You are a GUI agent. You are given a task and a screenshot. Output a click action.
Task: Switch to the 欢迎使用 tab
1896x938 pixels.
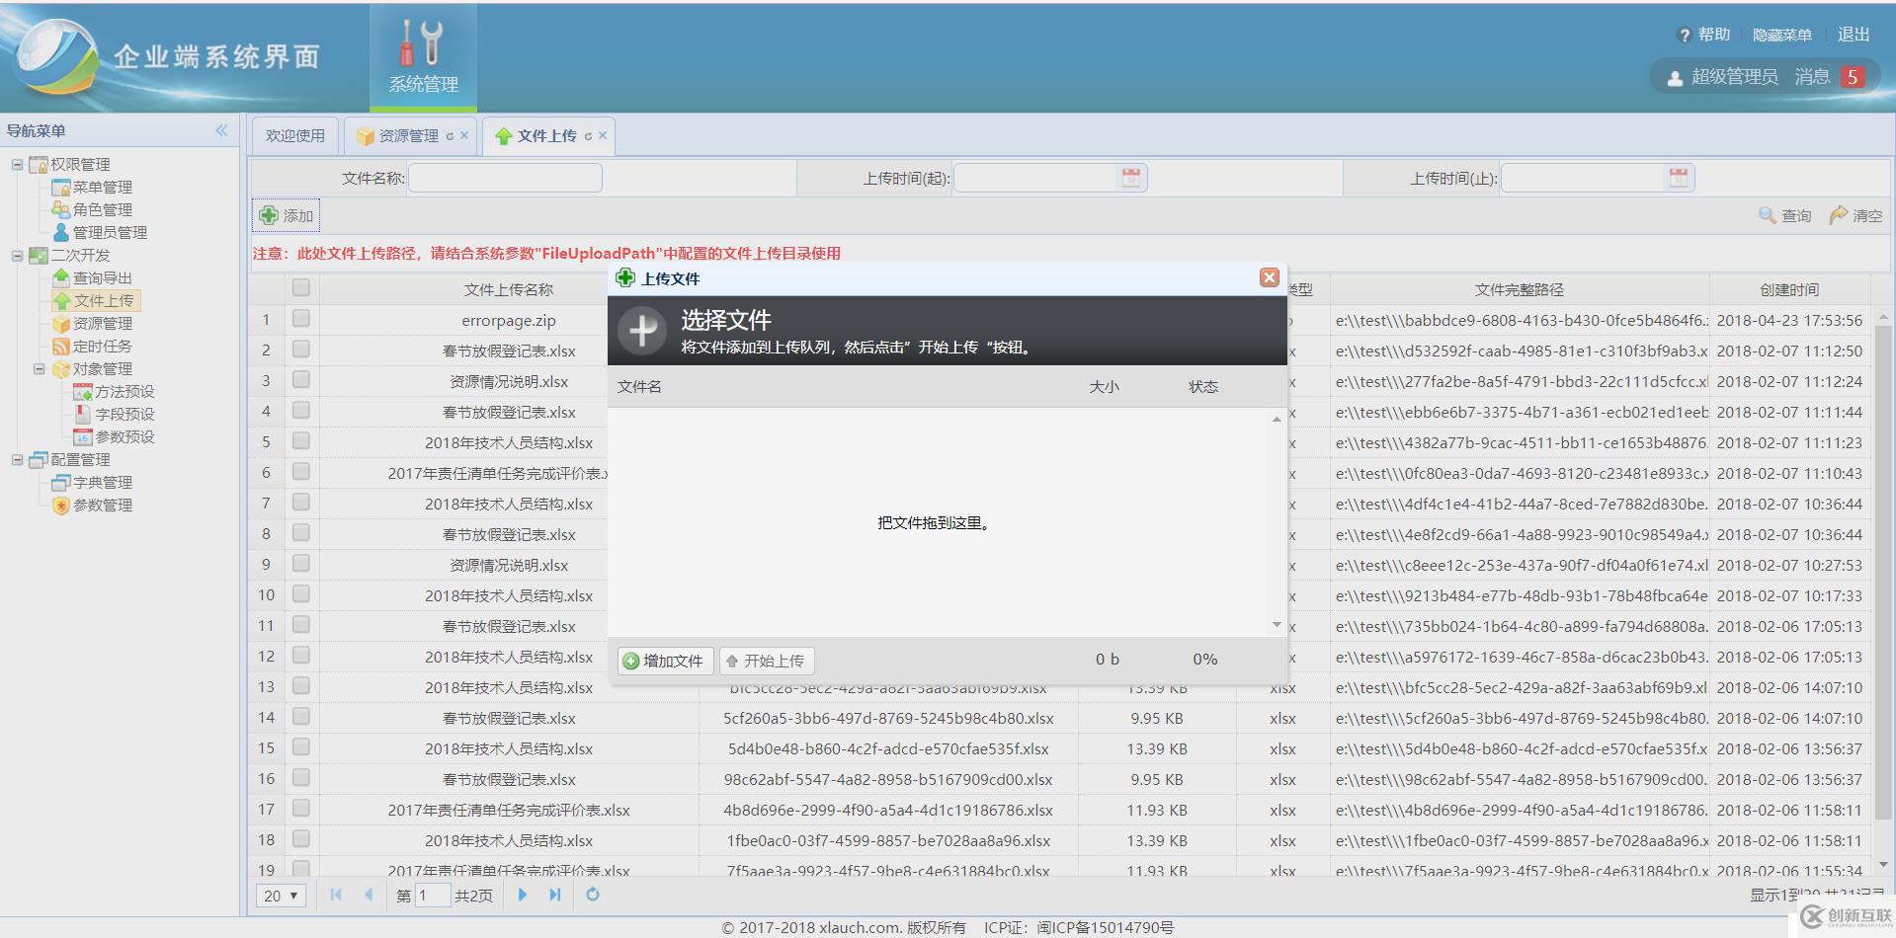[x=293, y=135]
